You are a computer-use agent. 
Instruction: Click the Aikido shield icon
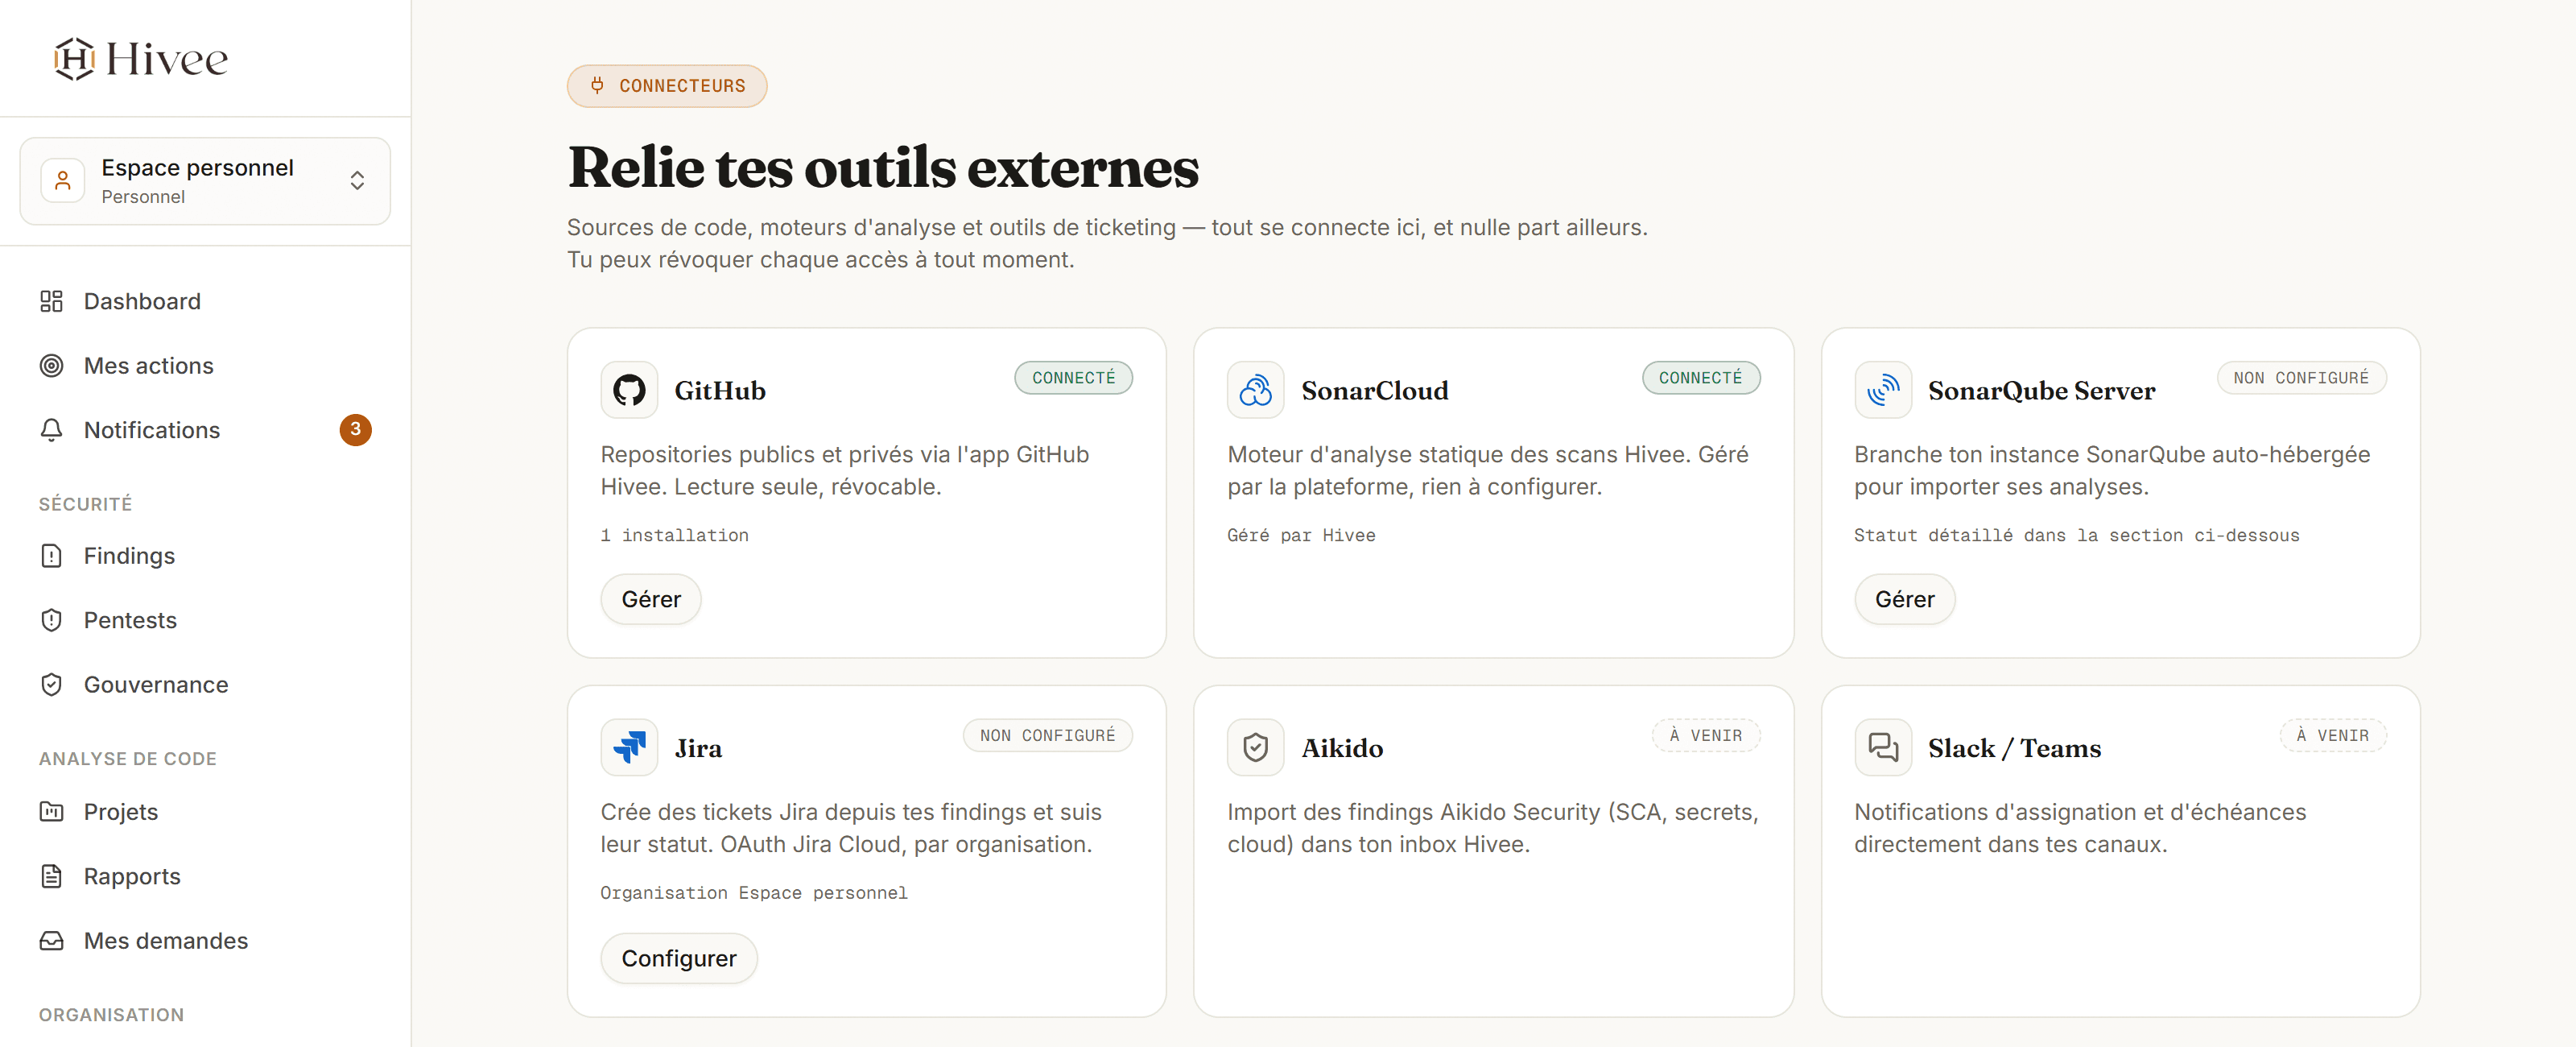[1255, 747]
